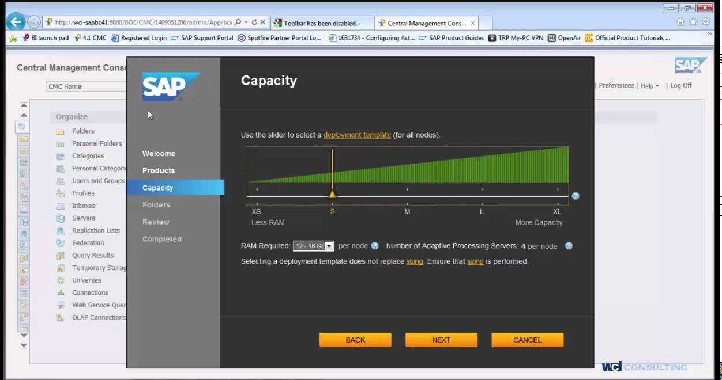722x380 pixels.
Task: Open the deployment template link
Action: 357,135
